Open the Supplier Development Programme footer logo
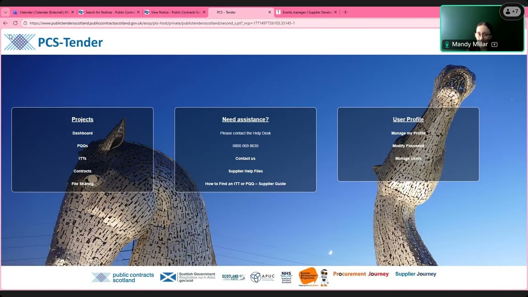The image size is (528, 297). [x=308, y=277]
